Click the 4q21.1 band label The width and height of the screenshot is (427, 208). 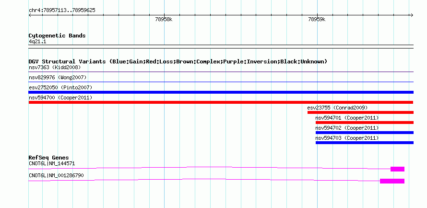tap(37, 42)
